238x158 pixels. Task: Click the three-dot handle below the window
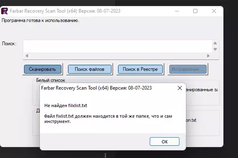[x=105, y=156]
